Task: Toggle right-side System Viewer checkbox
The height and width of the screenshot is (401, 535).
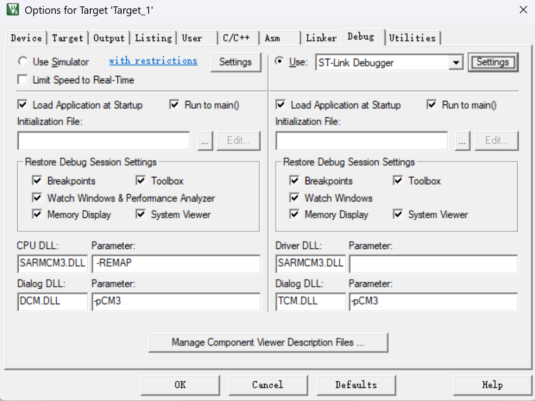Action: coord(398,215)
